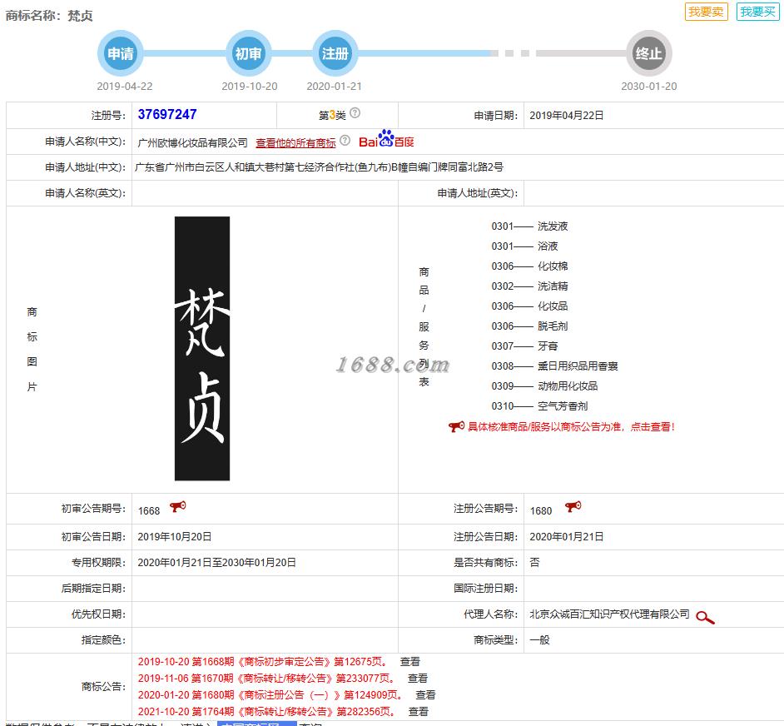
Task: Click 查看 for 第1764期 转让/移转公告
Action: (x=419, y=712)
